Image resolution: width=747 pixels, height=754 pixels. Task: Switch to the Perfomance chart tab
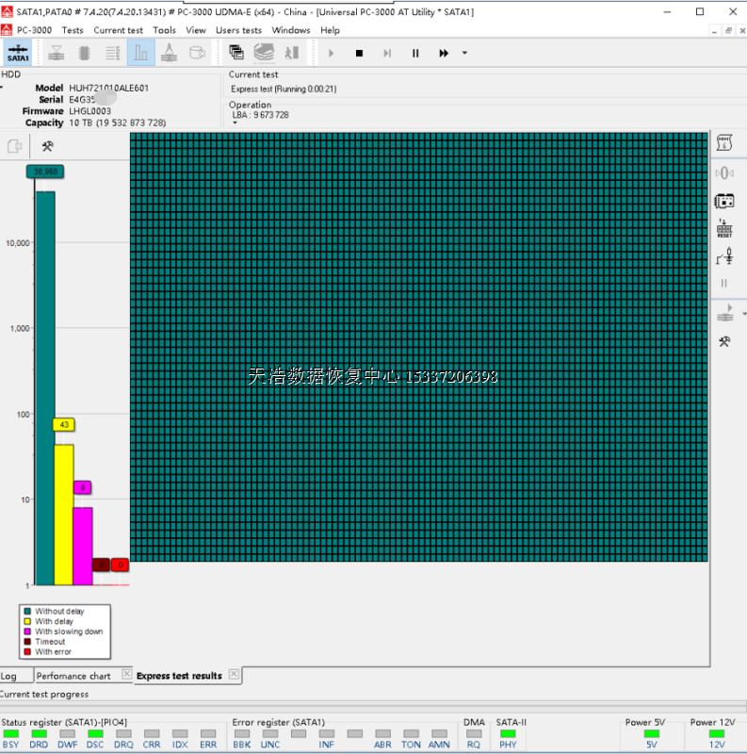(73, 676)
